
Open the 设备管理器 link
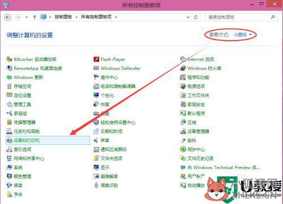pos(198,131)
